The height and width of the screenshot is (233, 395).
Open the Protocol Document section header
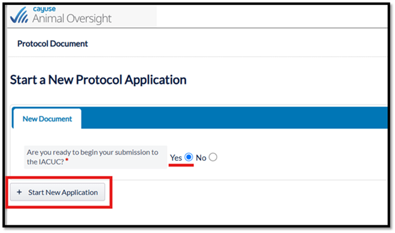click(x=53, y=44)
